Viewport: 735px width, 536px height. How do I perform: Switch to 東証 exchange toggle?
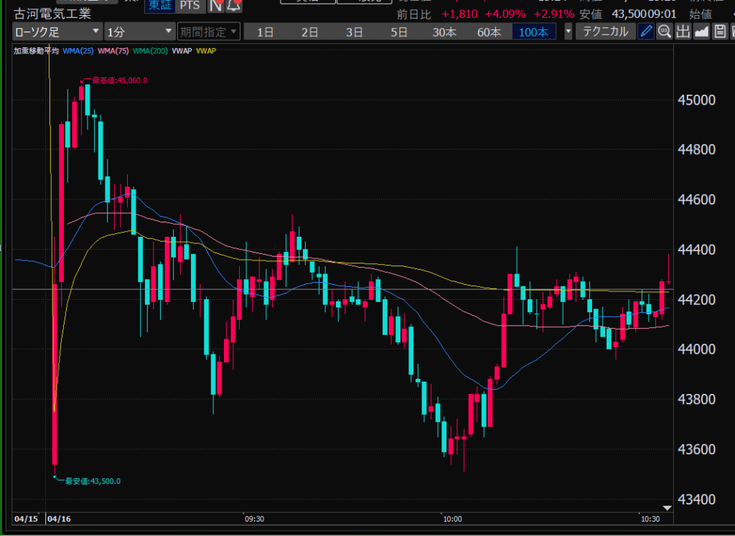[159, 6]
